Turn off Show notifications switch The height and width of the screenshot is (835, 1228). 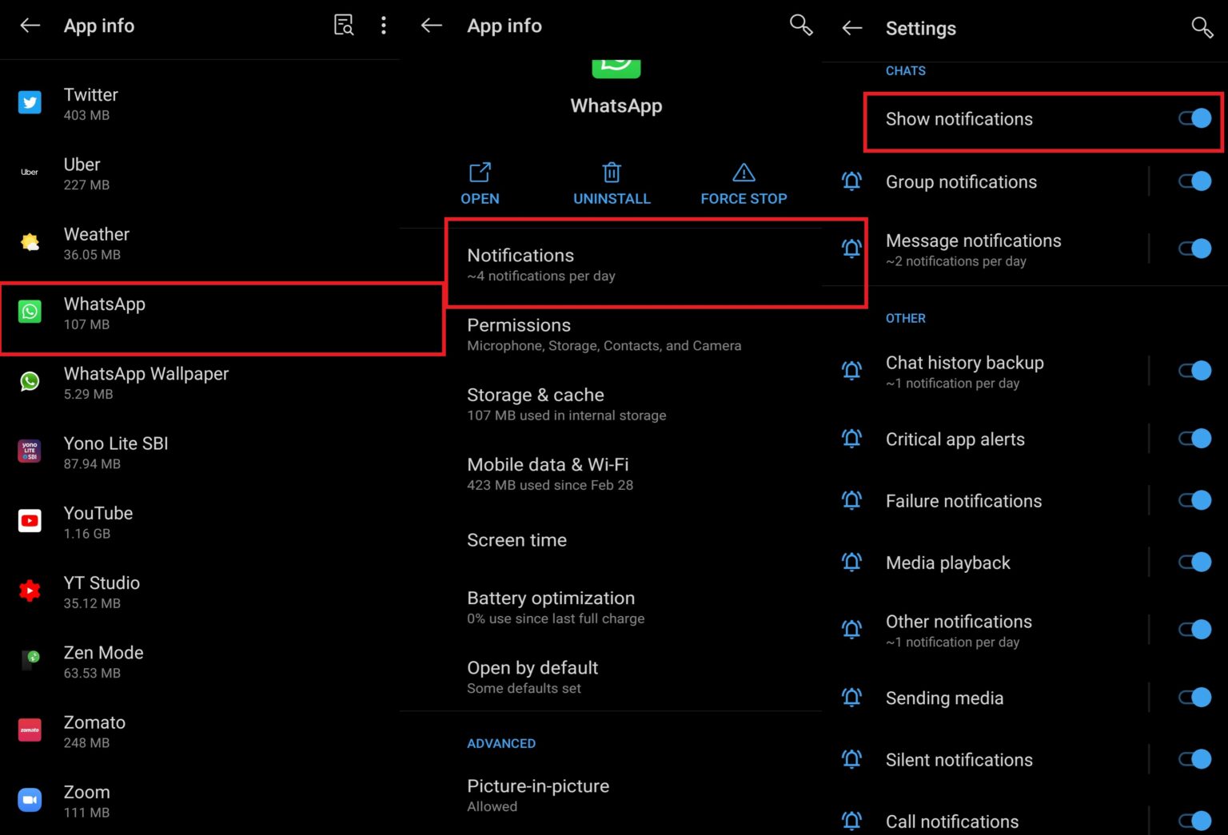(x=1195, y=118)
